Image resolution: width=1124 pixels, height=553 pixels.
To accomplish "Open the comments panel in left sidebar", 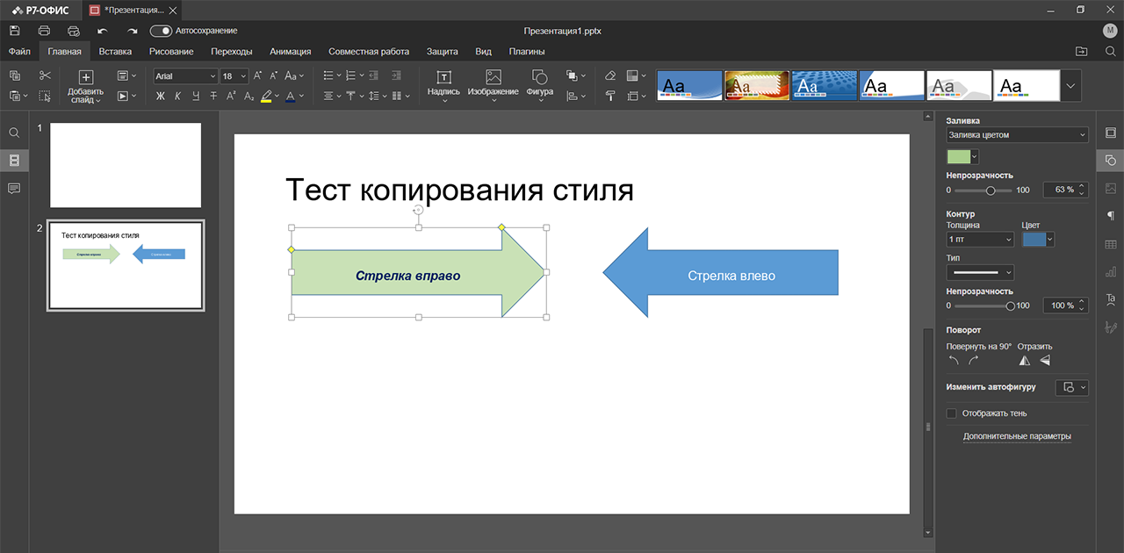I will (x=14, y=189).
